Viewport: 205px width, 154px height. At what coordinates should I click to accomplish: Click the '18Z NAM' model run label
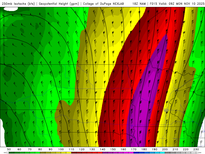(139, 4)
